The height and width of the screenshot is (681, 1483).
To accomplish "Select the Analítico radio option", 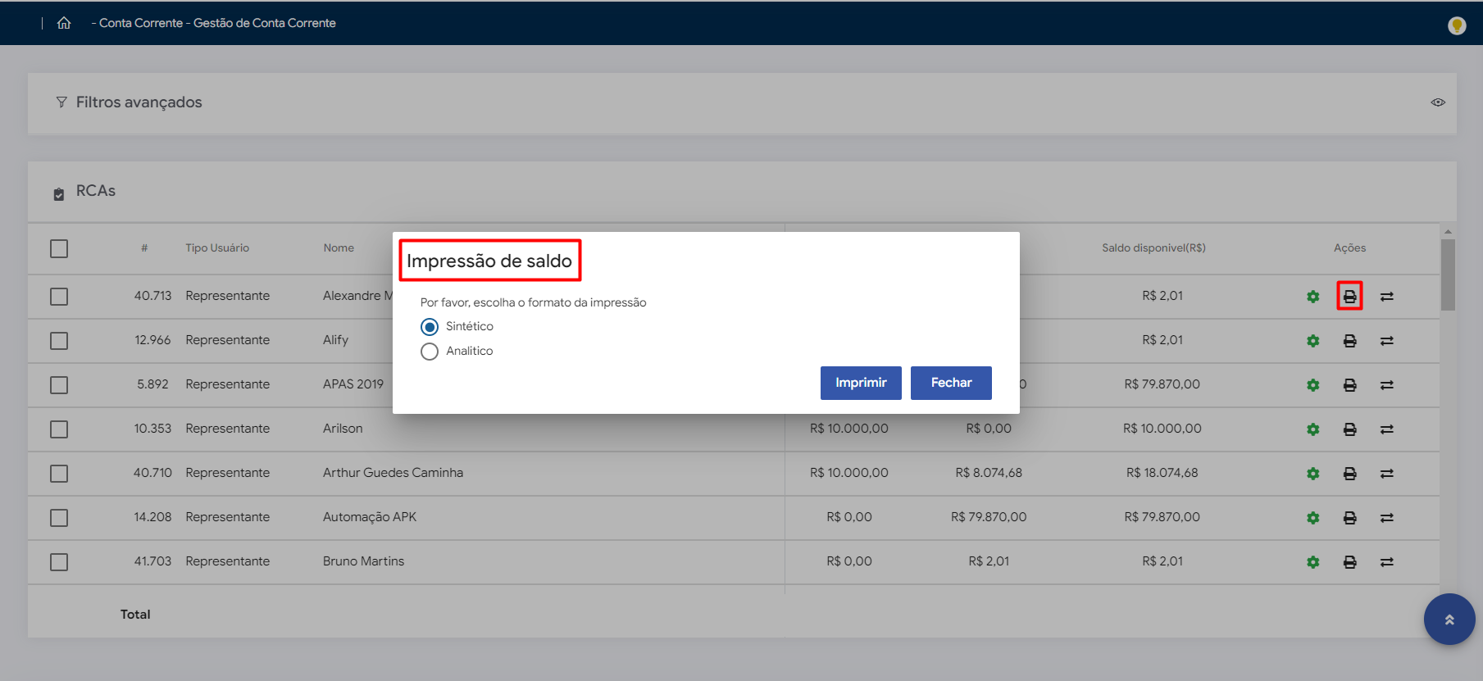I will tap(430, 352).
